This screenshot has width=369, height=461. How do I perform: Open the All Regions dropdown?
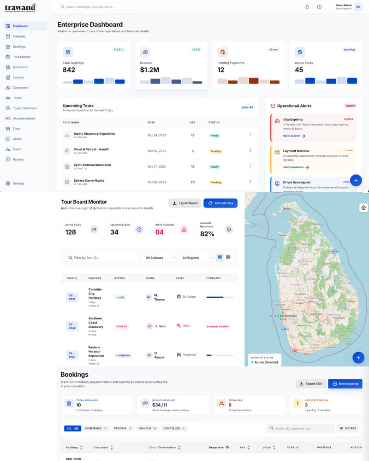[196, 258]
